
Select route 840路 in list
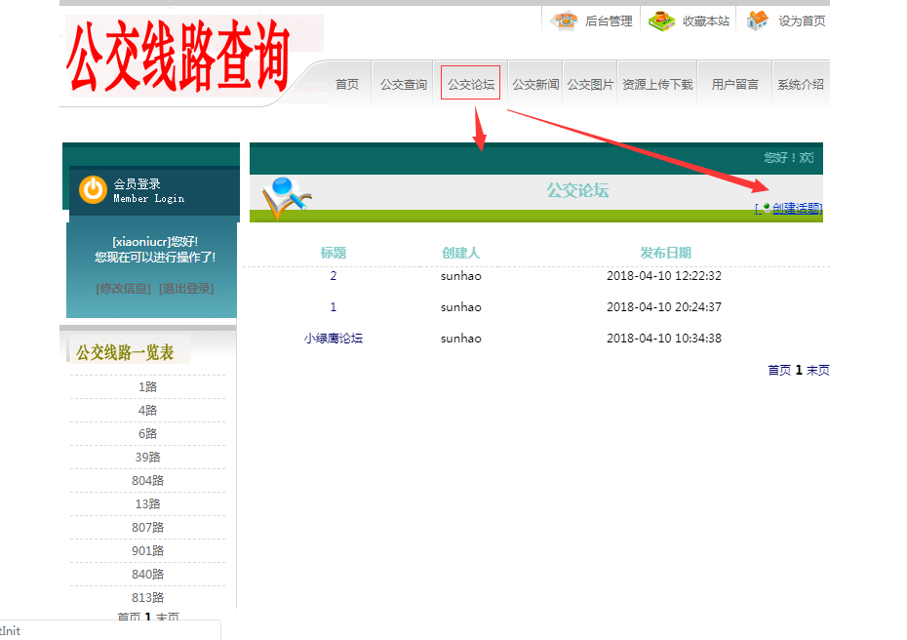point(147,575)
